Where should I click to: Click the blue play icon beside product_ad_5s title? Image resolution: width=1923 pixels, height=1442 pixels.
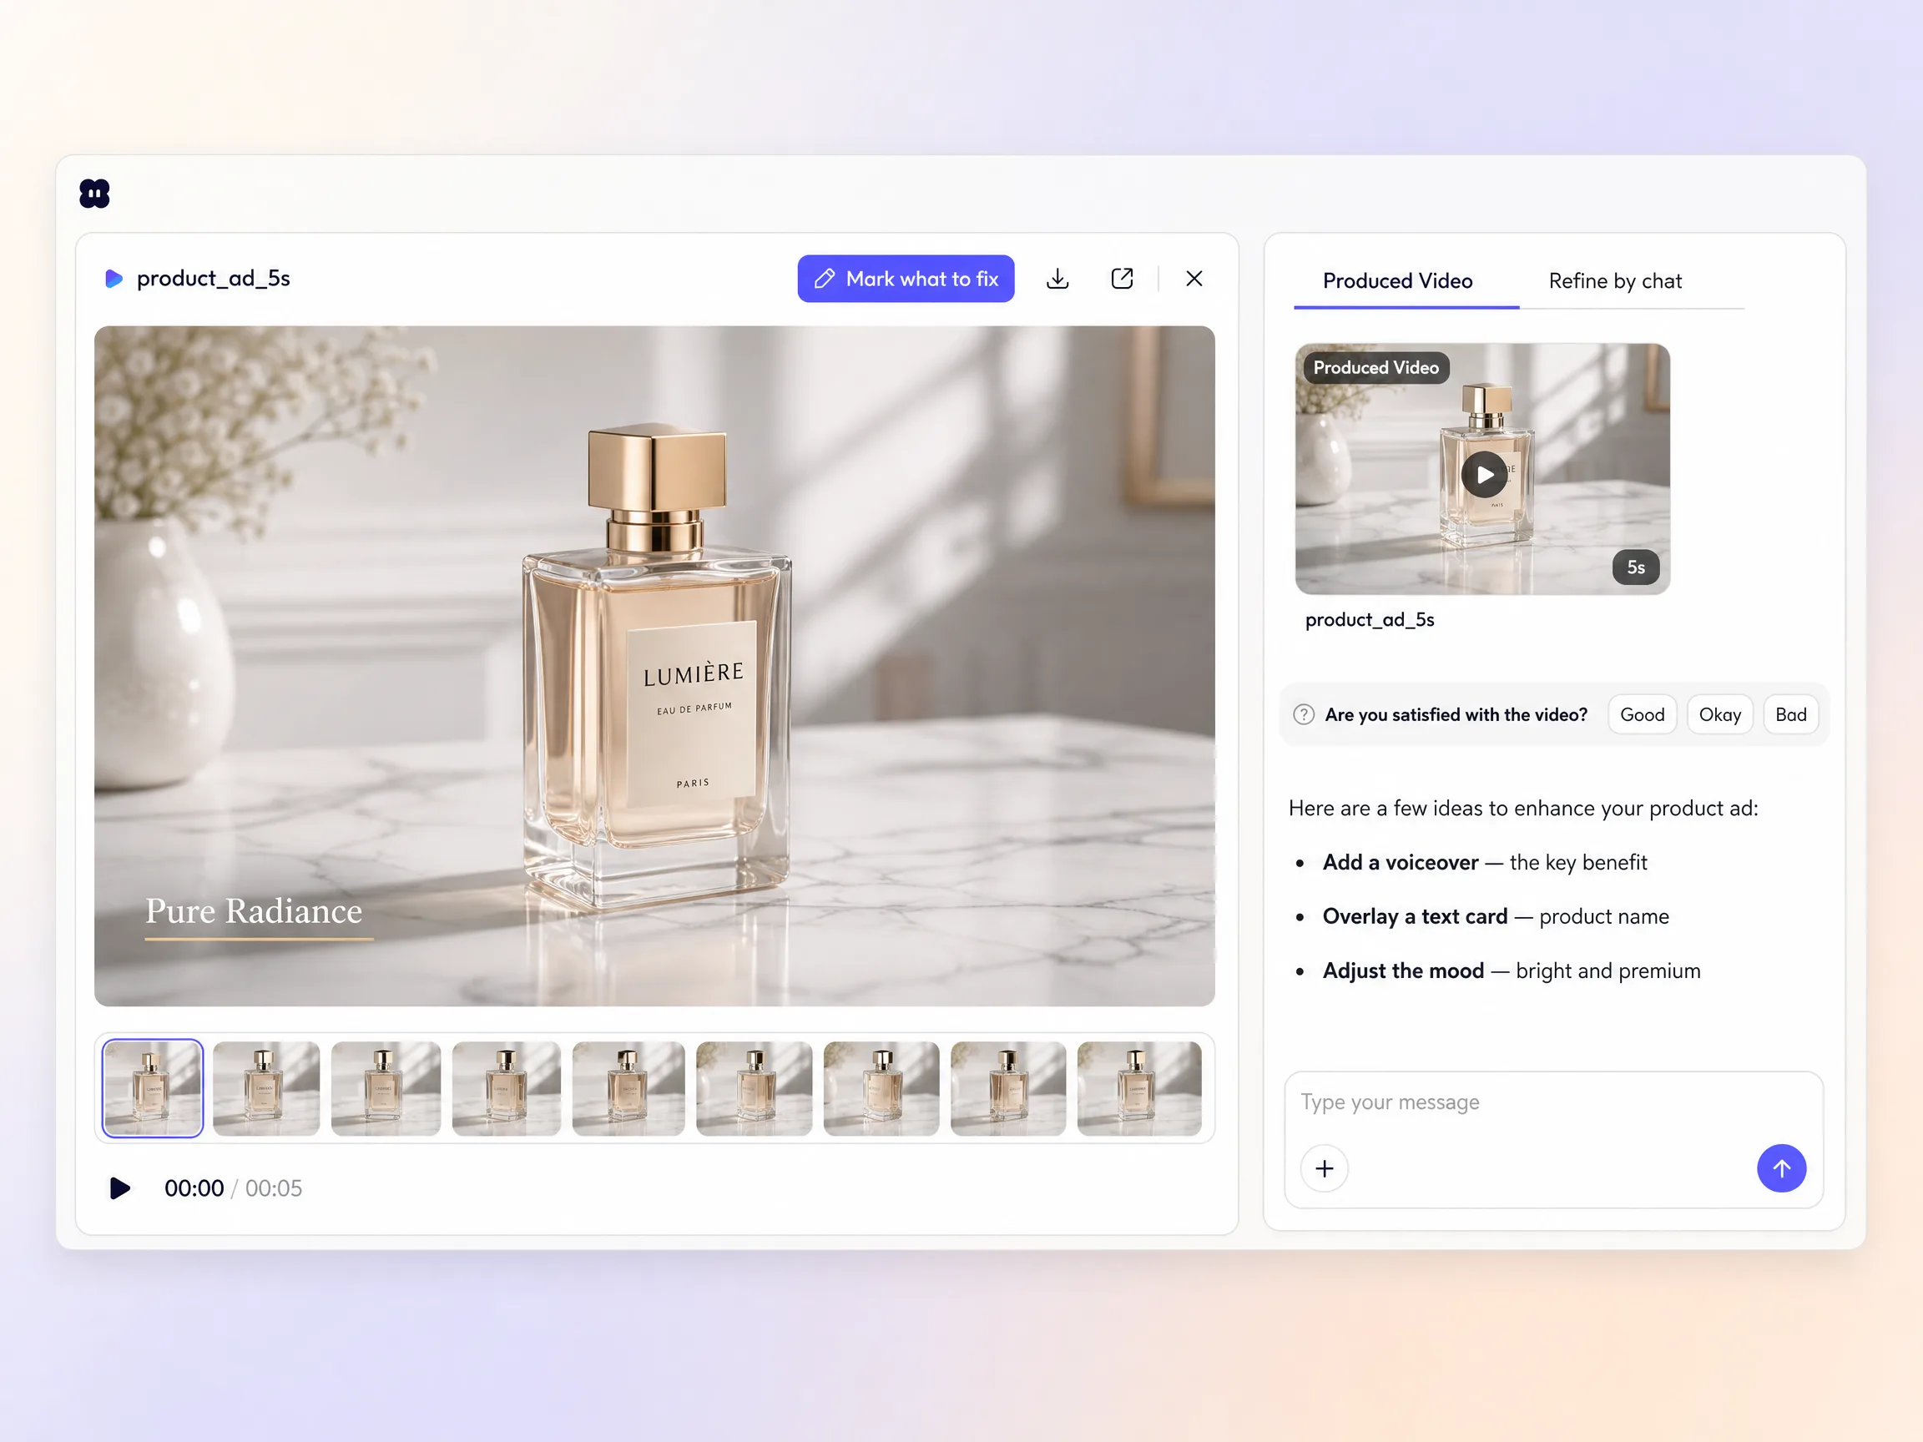[114, 278]
